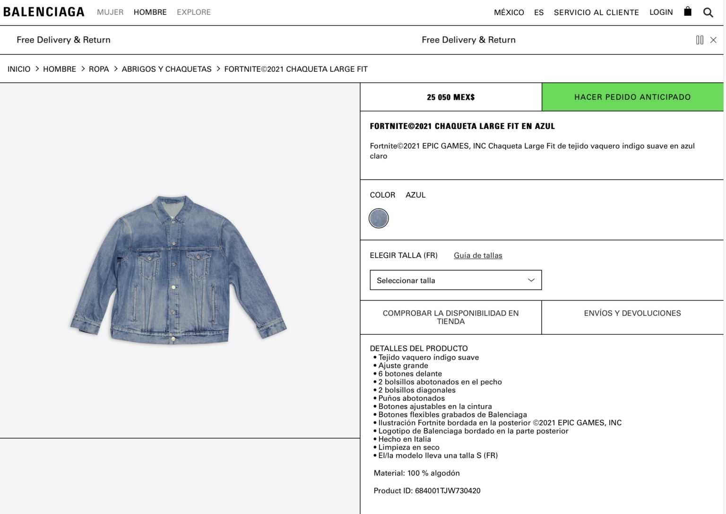Screen dimensions: 726x514
Task: Pause the scrolling delivery banner
Action: pos(700,40)
